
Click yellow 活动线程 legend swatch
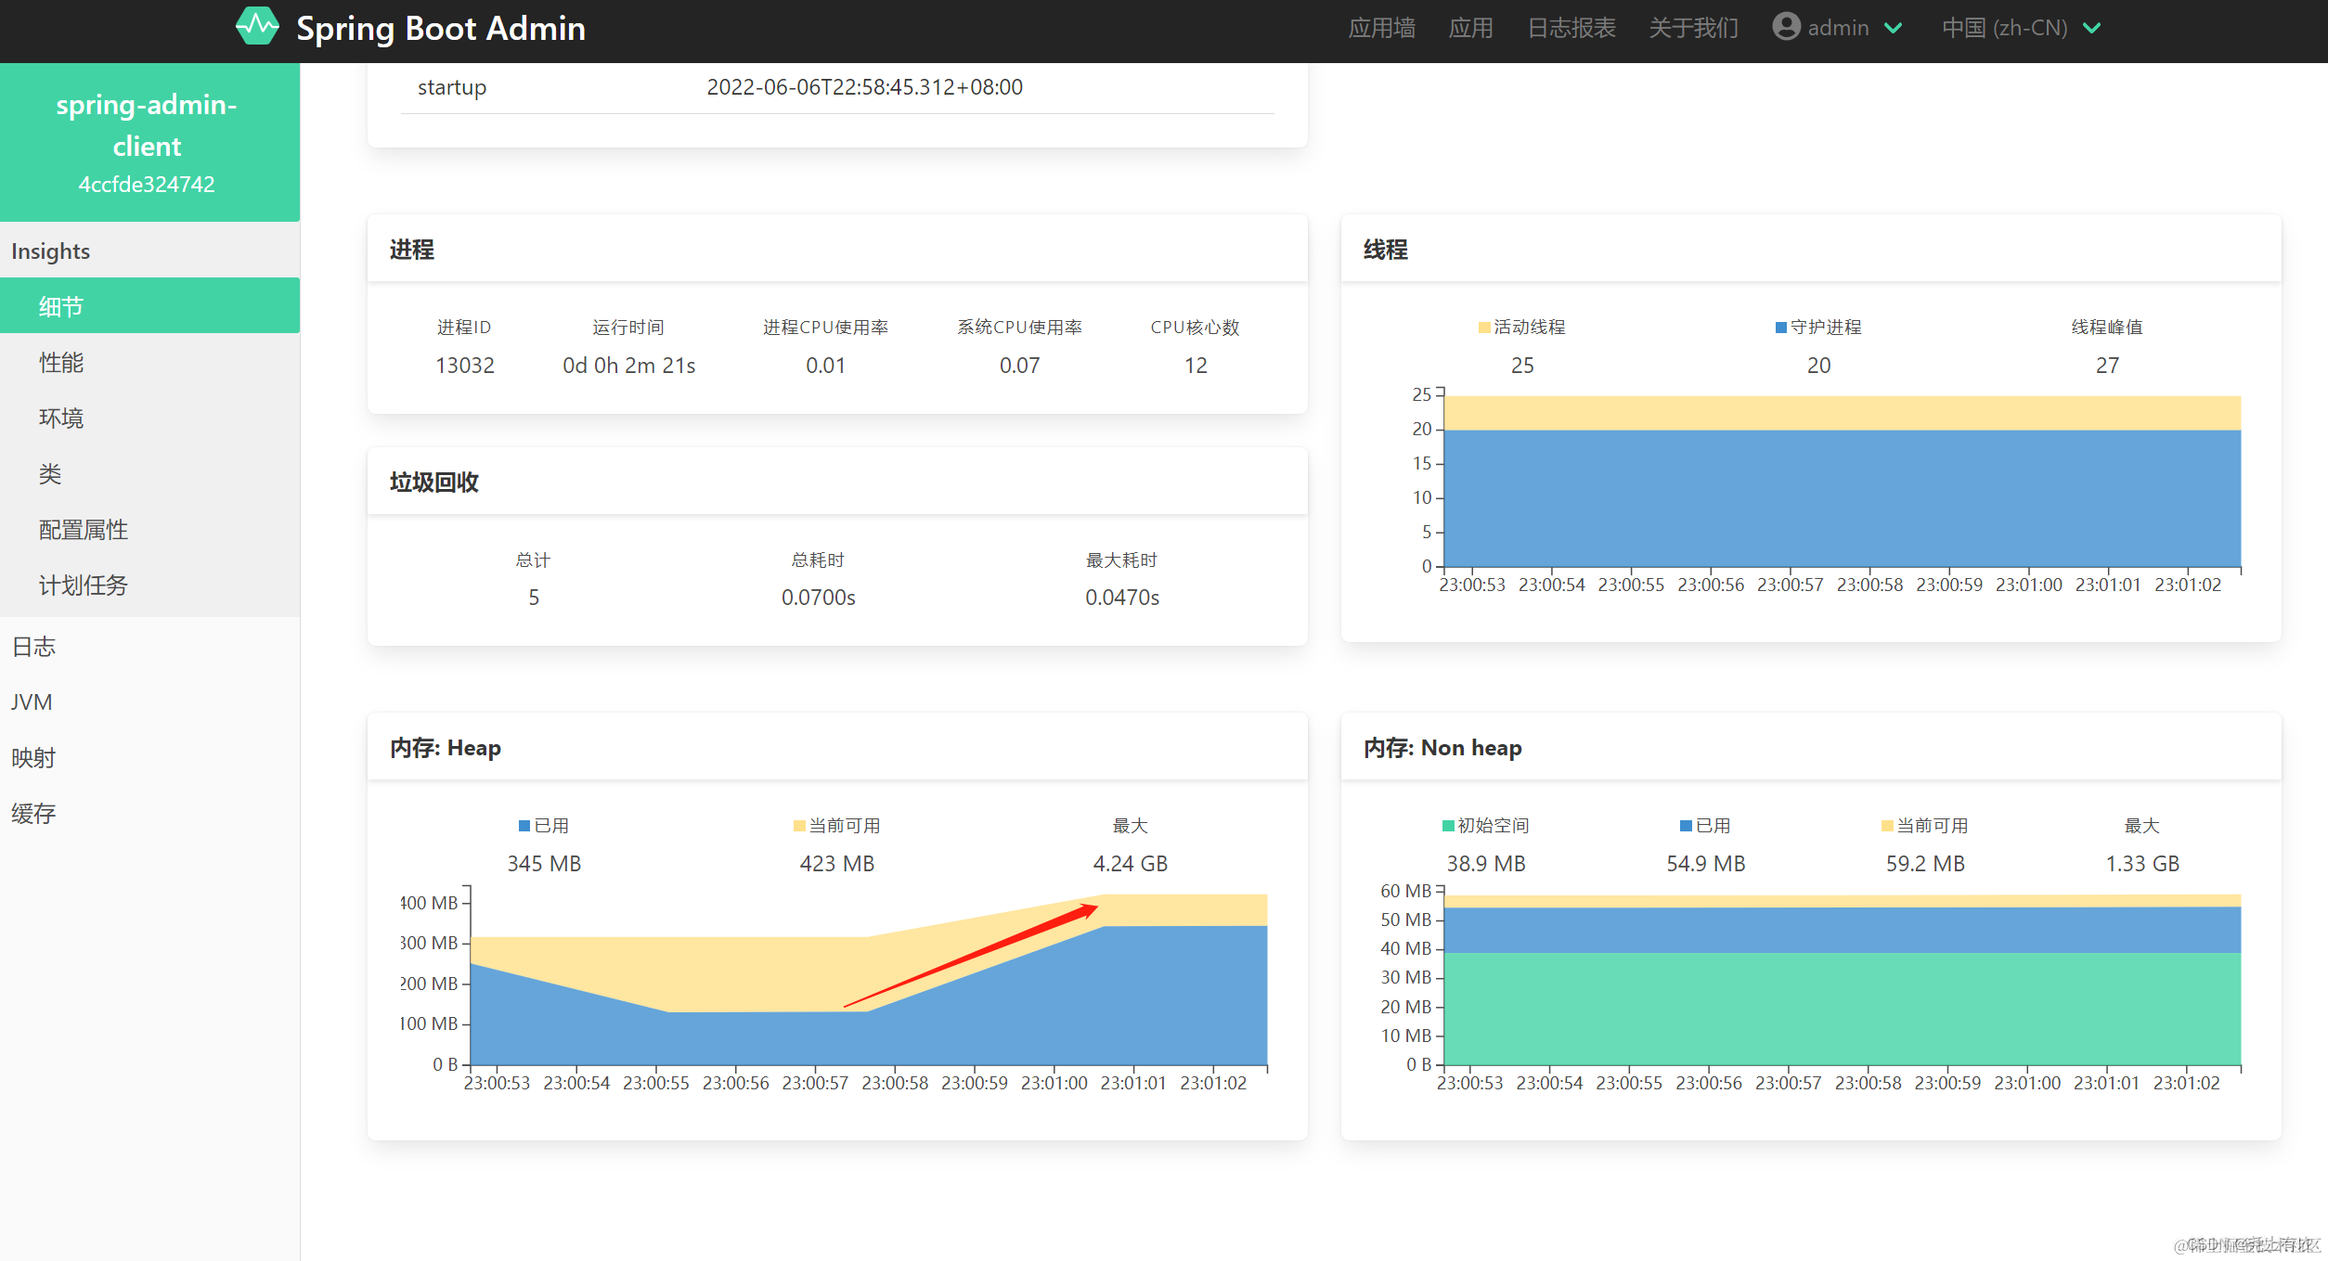tap(1484, 328)
